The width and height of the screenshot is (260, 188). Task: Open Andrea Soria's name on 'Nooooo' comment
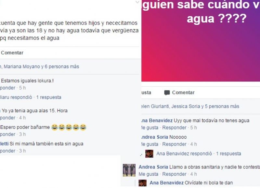click(154, 137)
